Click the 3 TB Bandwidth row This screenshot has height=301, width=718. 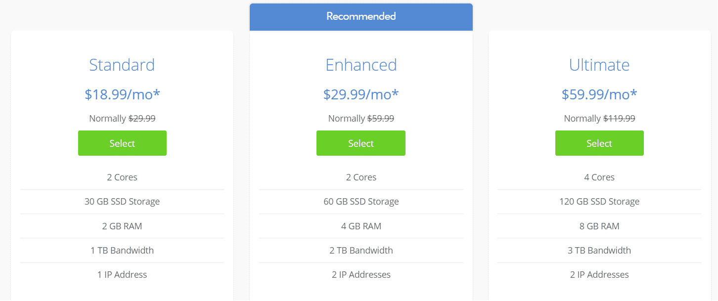pos(599,251)
